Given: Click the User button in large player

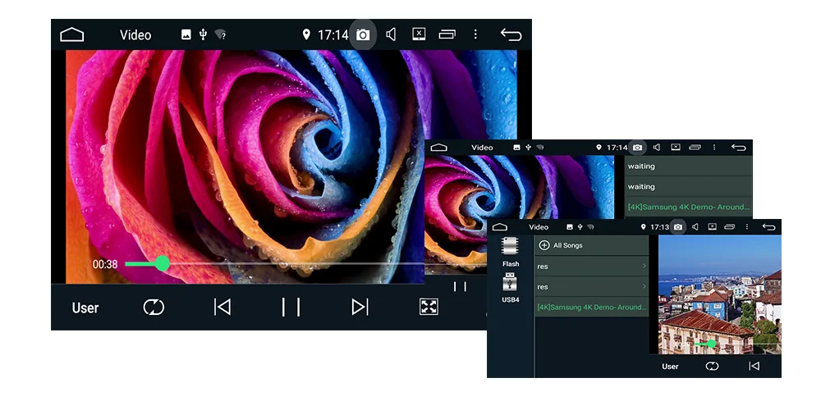Looking at the screenshot, I should [85, 308].
